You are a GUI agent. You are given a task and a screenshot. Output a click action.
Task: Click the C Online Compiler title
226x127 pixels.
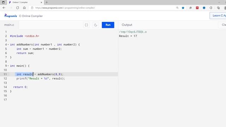(31, 16)
